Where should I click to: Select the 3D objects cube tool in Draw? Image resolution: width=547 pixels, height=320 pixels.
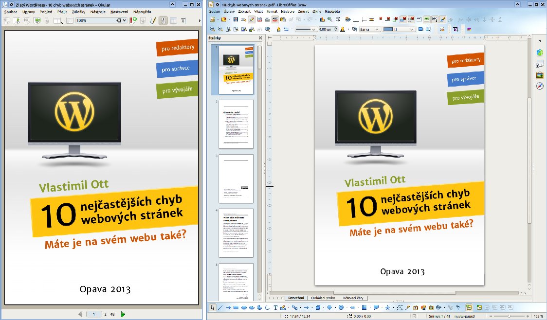coord(318,307)
